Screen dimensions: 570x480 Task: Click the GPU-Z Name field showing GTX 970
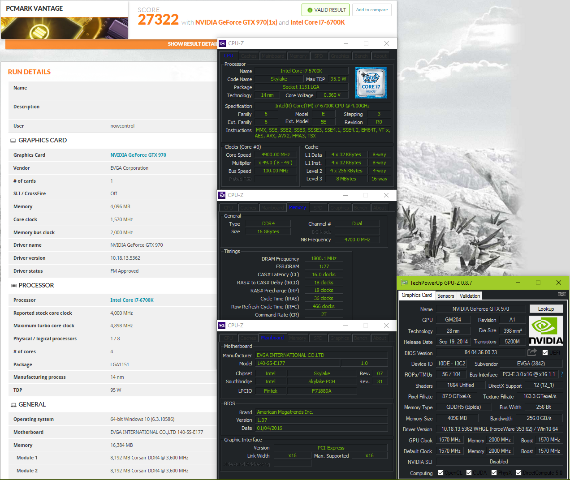coord(480,309)
